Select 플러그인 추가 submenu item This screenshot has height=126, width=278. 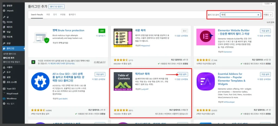[9, 58]
